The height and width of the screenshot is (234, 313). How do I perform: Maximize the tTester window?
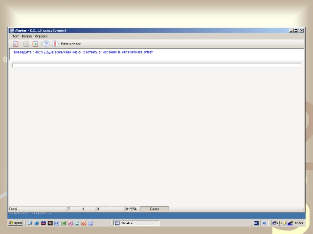coord(296,30)
